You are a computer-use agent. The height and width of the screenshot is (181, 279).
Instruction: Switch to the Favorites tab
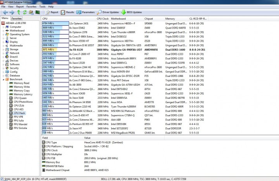point(17,19)
